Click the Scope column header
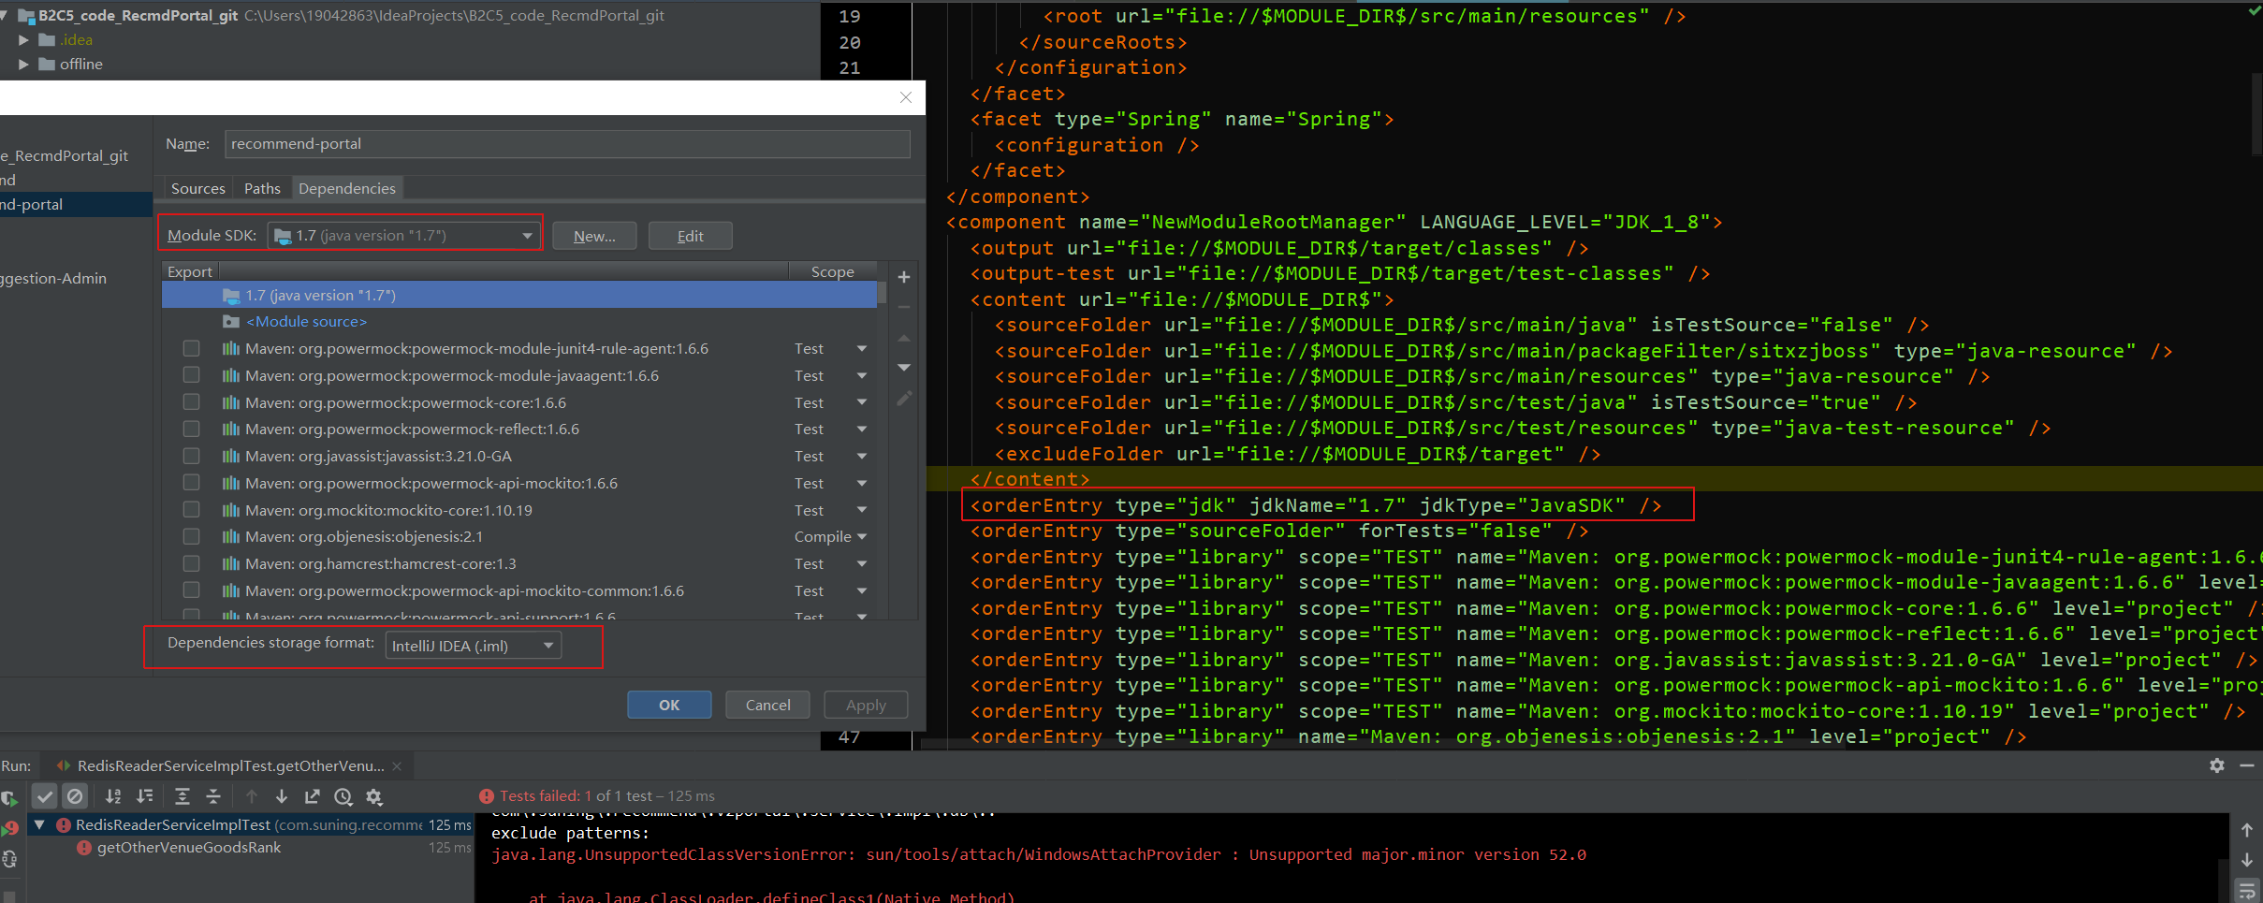Viewport: 2263px width, 903px height. click(x=833, y=271)
